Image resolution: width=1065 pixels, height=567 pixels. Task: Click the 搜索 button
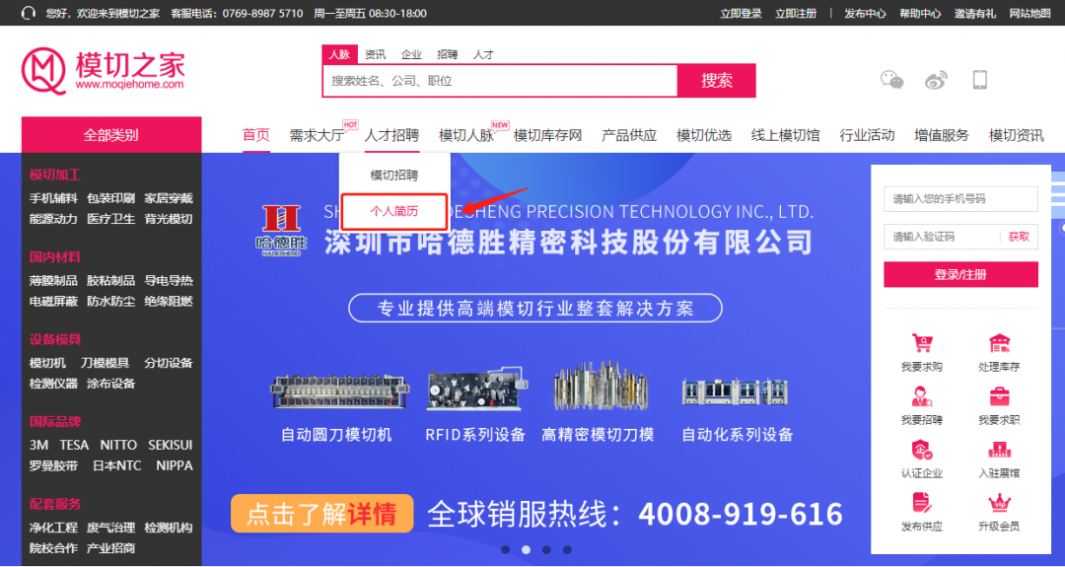[x=717, y=81]
